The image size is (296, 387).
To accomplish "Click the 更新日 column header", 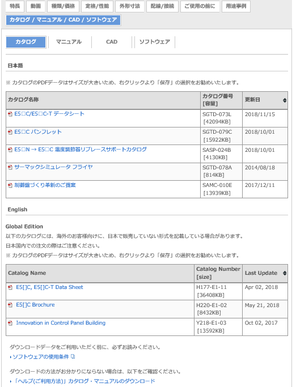I will (265, 100).
